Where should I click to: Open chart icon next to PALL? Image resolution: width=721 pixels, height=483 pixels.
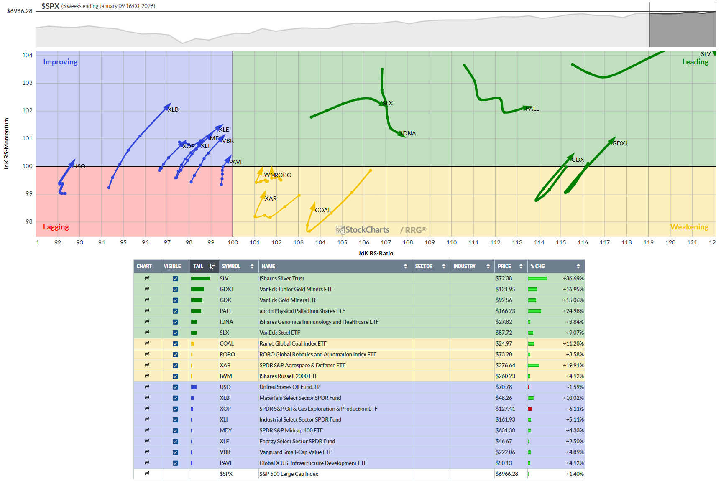147,311
